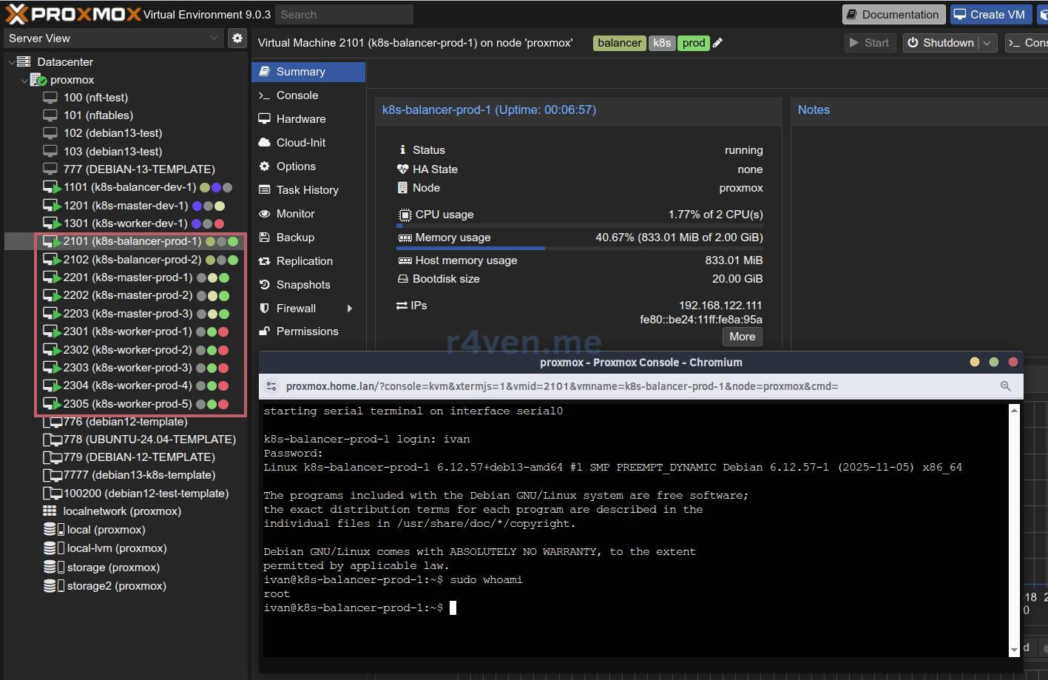Open the Hardware section
Screen dimensions: 1048x680
(300, 119)
